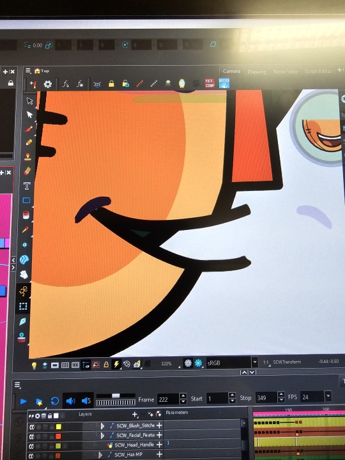Switch to the Camera tab

pyautogui.click(x=231, y=71)
